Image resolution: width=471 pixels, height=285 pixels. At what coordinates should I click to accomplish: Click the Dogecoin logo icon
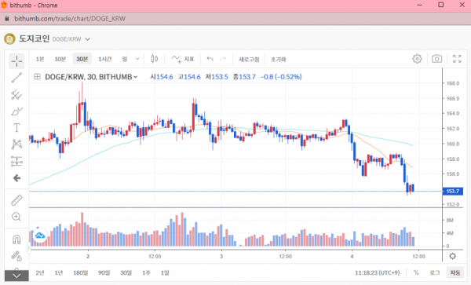[9, 39]
